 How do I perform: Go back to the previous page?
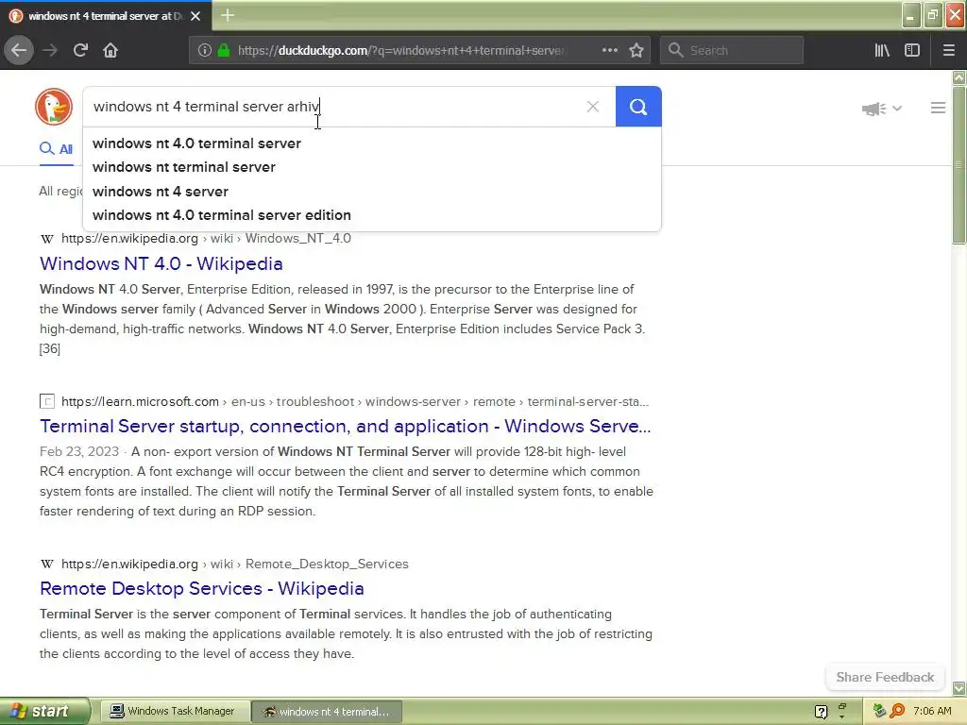click(19, 50)
